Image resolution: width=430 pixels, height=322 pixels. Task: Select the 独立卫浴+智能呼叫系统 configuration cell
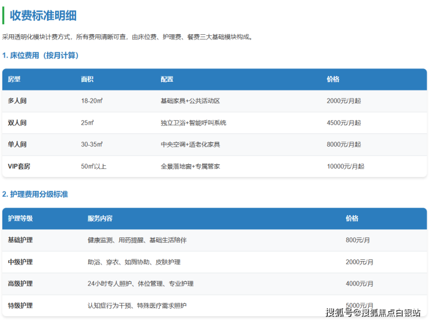click(193, 123)
